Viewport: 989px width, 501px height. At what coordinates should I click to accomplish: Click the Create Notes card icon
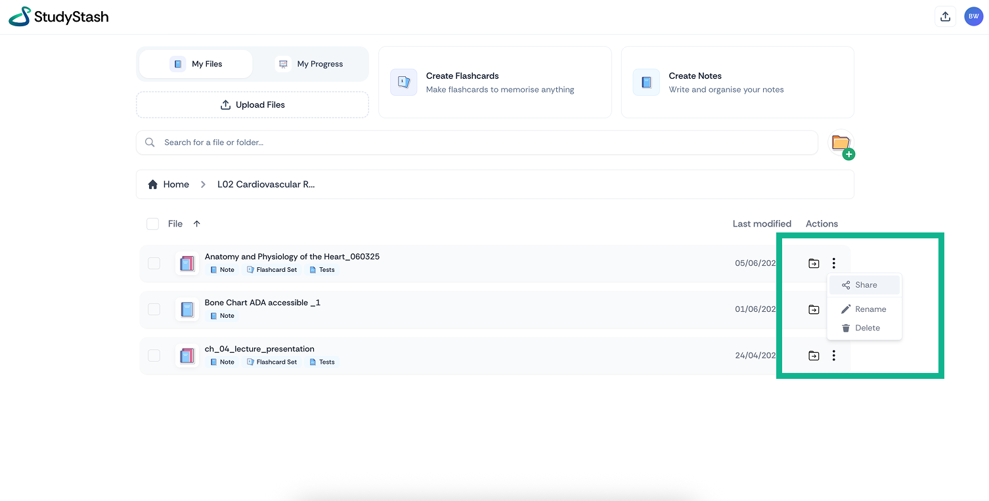point(646,83)
